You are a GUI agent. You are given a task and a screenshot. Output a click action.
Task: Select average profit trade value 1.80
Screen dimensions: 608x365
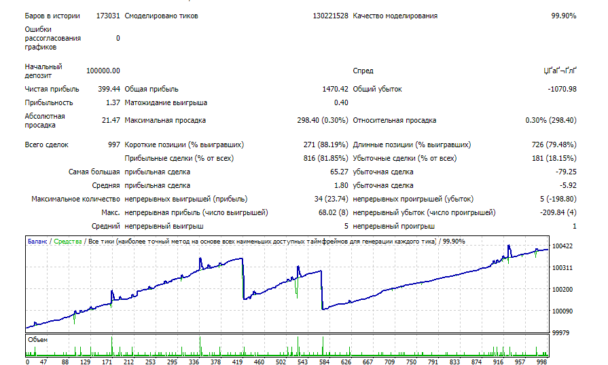[341, 185]
